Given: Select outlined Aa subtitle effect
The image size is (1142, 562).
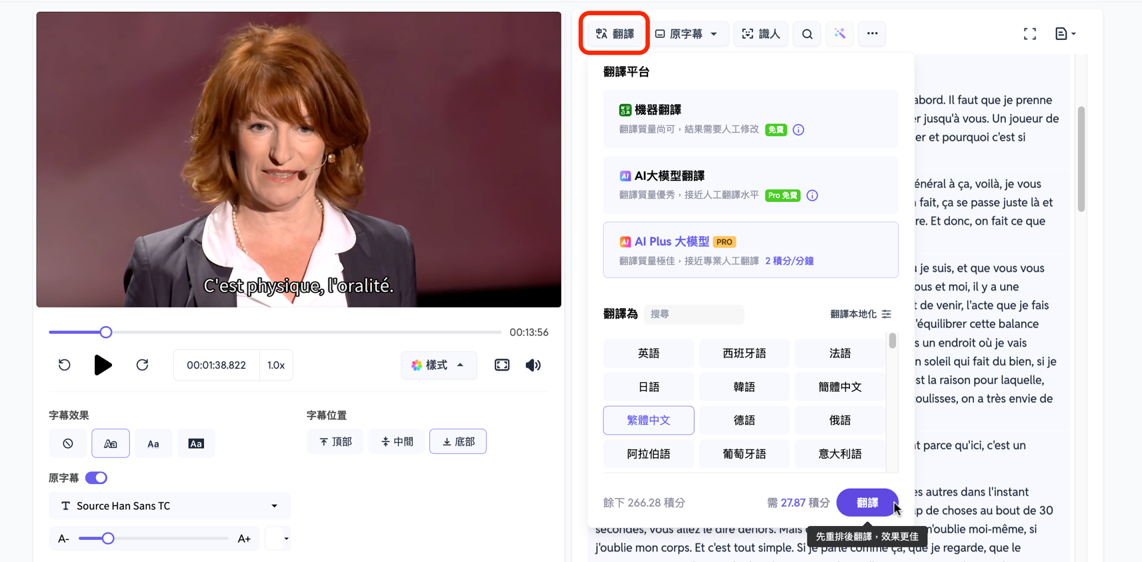Looking at the screenshot, I should 111,443.
